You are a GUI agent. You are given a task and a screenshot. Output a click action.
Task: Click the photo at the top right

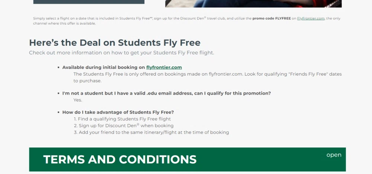click(253, 3)
